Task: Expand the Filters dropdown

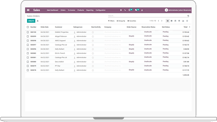Action: point(111,21)
